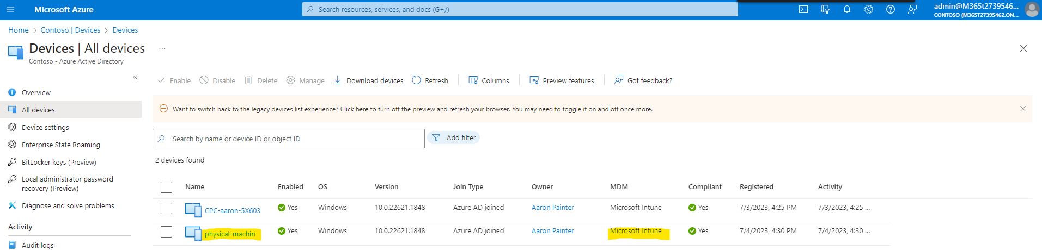Viewport: 1042px width, 250px height.
Task: Click the device icon beside CPC-aaron-5X603
Action: [x=193, y=210]
